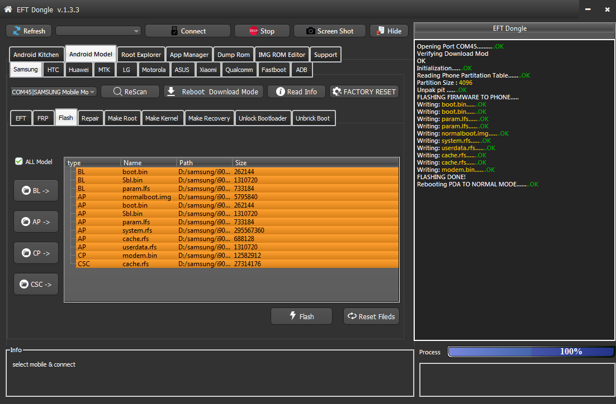The width and height of the screenshot is (616, 404).
Task: Click Reboot Download Mode button
Action: click(x=214, y=92)
